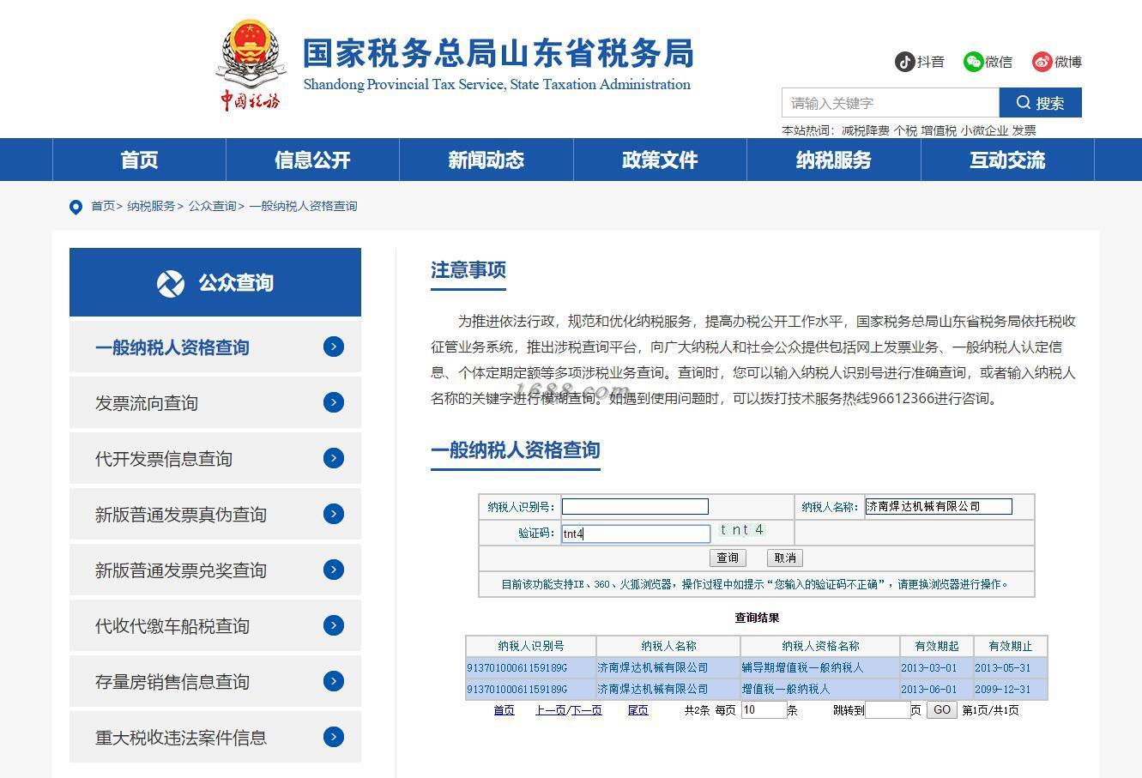The image size is (1142, 778).
Task: Open the 首页 navigation tab
Action: [x=139, y=160]
